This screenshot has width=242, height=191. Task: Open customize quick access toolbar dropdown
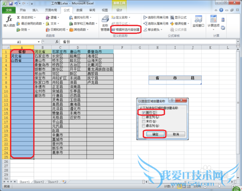[32, 3]
